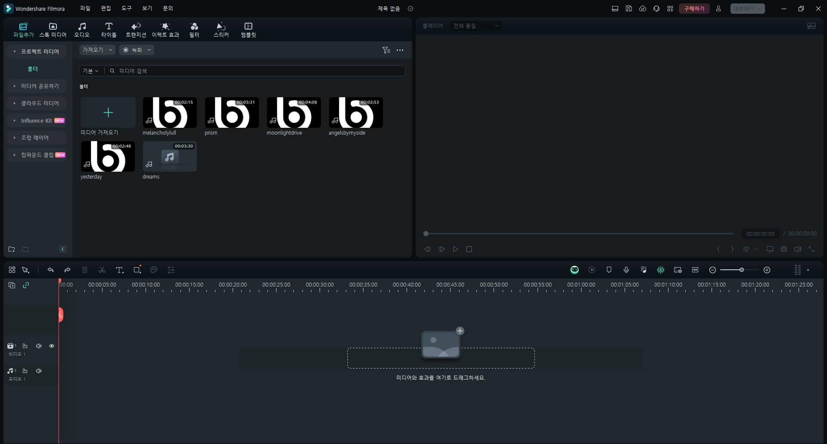Open the Effects tab

[165, 30]
